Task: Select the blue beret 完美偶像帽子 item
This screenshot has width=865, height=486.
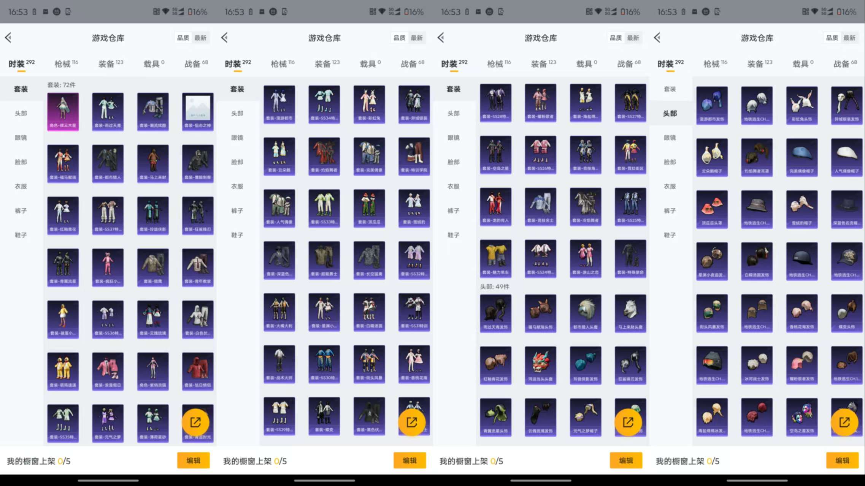Action: (802, 157)
